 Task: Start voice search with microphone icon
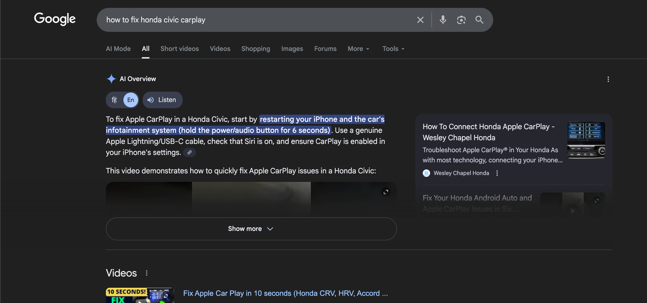(x=443, y=20)
